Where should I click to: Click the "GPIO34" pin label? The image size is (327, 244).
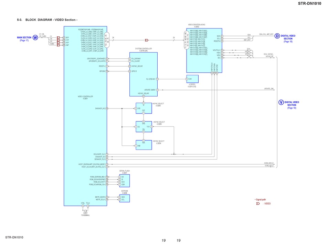point(102,71)
